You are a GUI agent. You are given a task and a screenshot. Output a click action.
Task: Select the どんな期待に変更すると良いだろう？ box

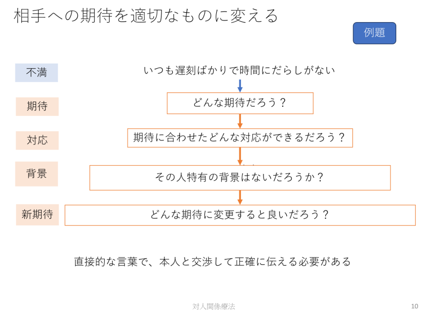tap(240, 215)
